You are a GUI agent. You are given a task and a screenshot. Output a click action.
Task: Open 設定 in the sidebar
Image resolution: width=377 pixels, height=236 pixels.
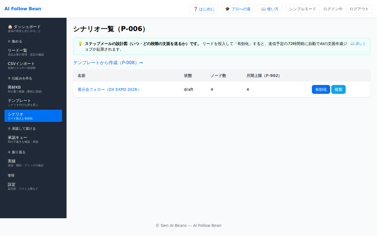click(x=33, y=186)
